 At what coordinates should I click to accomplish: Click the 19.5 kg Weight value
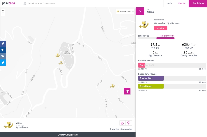[155, 45]
